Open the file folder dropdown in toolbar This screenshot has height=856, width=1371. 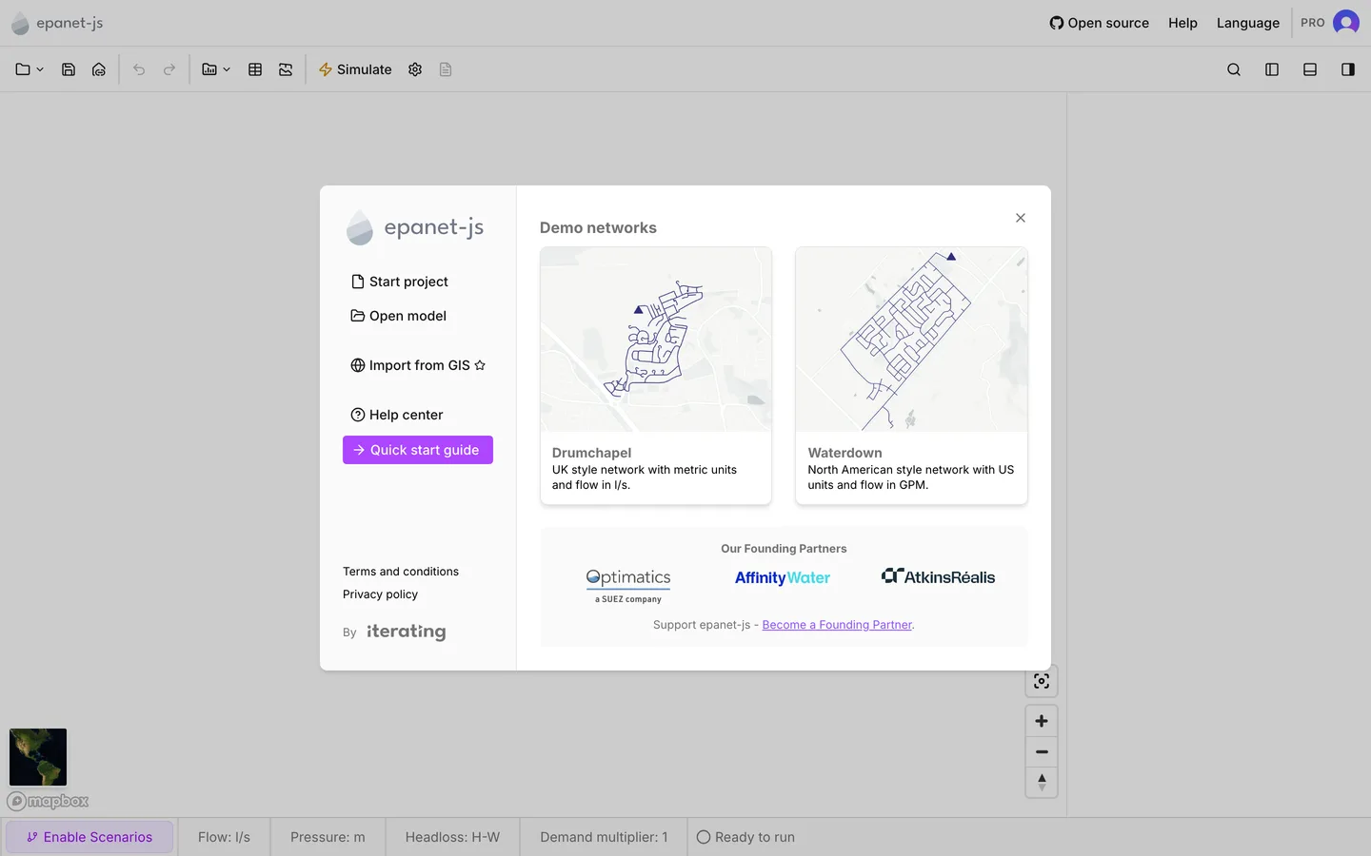click(x=30, y=69)
